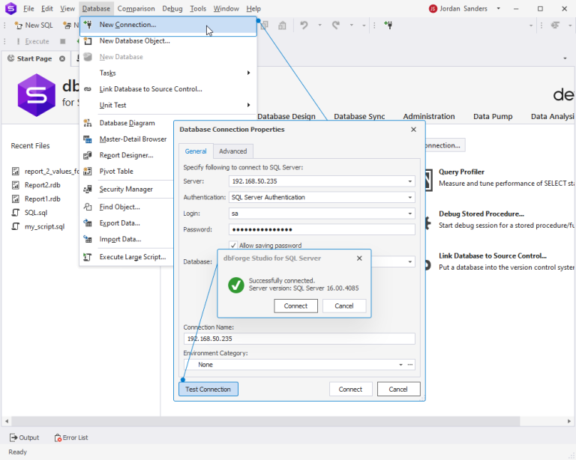Click the undo arrow in the toolbar
Image resolution: width=576 pixels, height=460 pixels.
pyautogui.click(x=304, y=25)
